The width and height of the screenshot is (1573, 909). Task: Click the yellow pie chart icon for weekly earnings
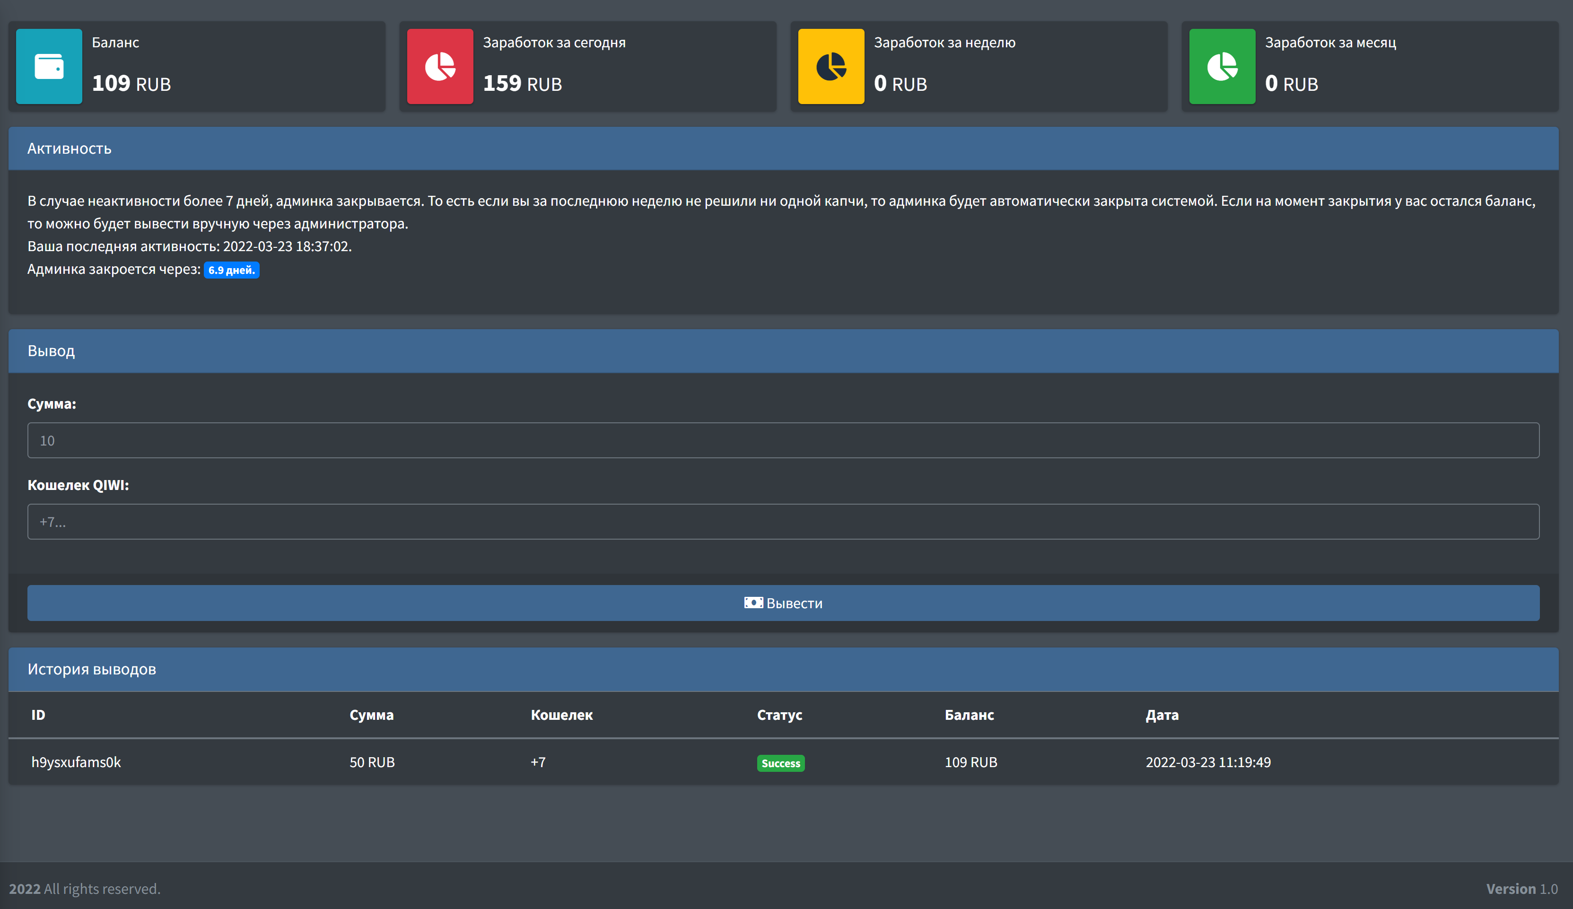pos(831,66)
